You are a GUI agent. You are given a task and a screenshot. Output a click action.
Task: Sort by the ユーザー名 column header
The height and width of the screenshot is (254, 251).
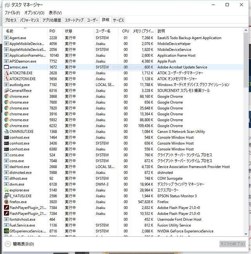(106, 31)
